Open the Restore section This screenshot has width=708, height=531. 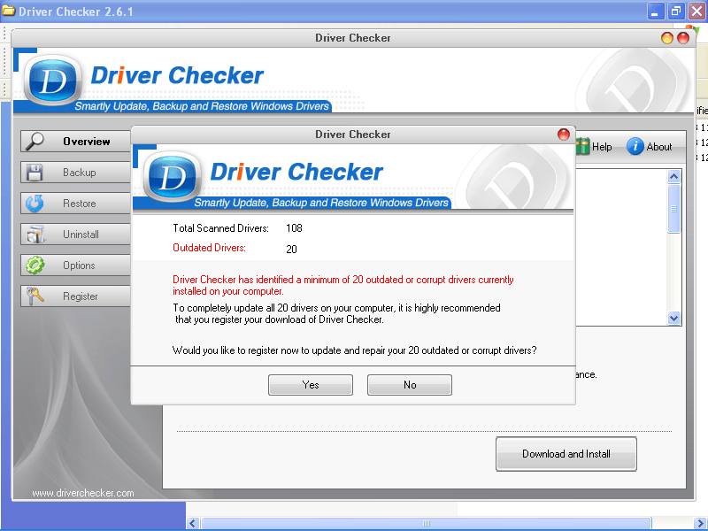pos(75,204)
